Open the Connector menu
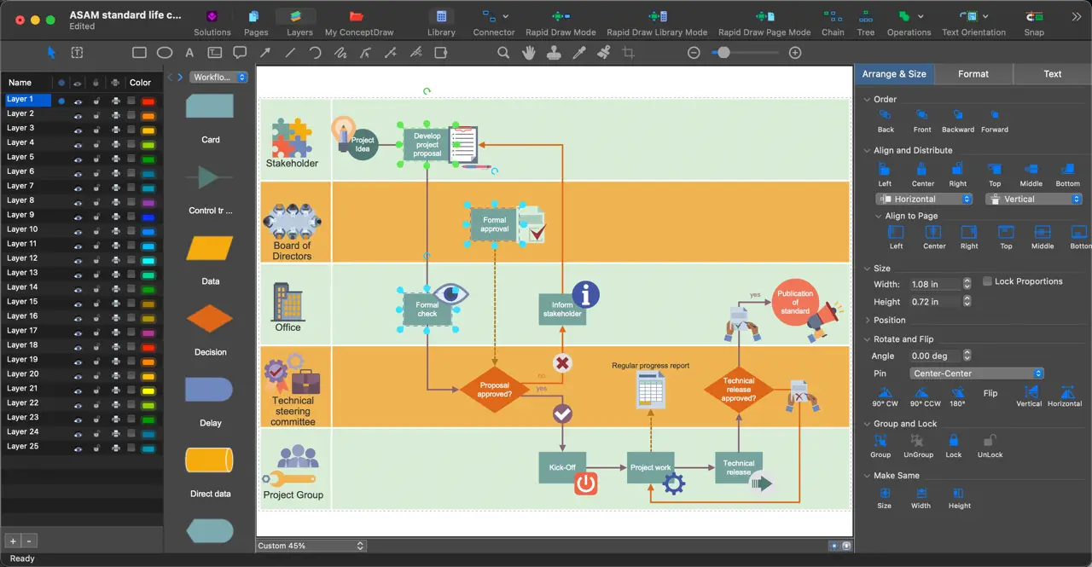The image size is (1092, 567). click(494, 23)
